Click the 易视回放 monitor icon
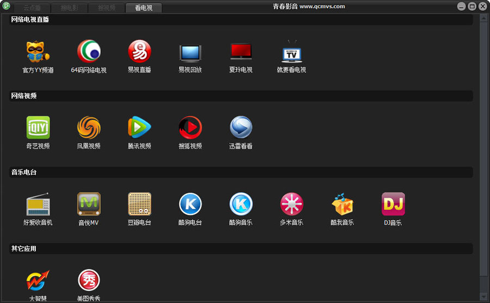This screenshot has height=303, width=490. (190, 52)
